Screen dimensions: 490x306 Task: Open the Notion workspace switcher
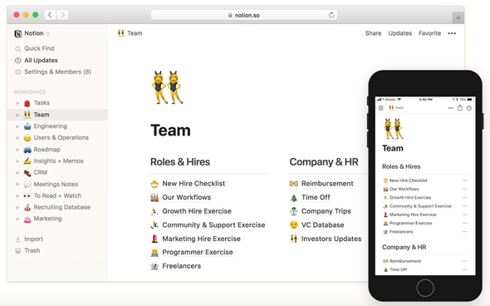point(32,33)
